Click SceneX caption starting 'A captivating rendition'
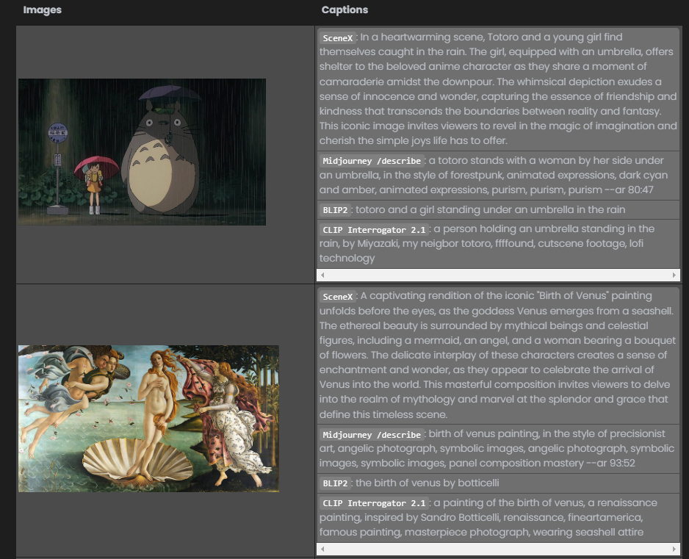689x559 pixels. 498,355
